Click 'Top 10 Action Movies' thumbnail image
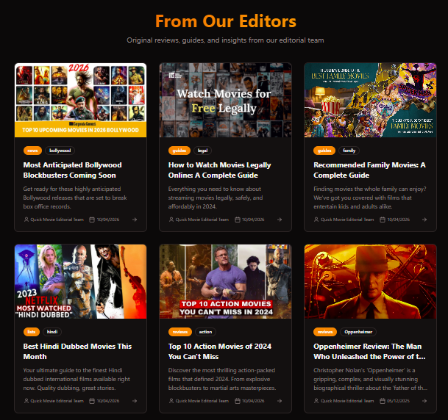The image size is (448, 420). point(225,282)
